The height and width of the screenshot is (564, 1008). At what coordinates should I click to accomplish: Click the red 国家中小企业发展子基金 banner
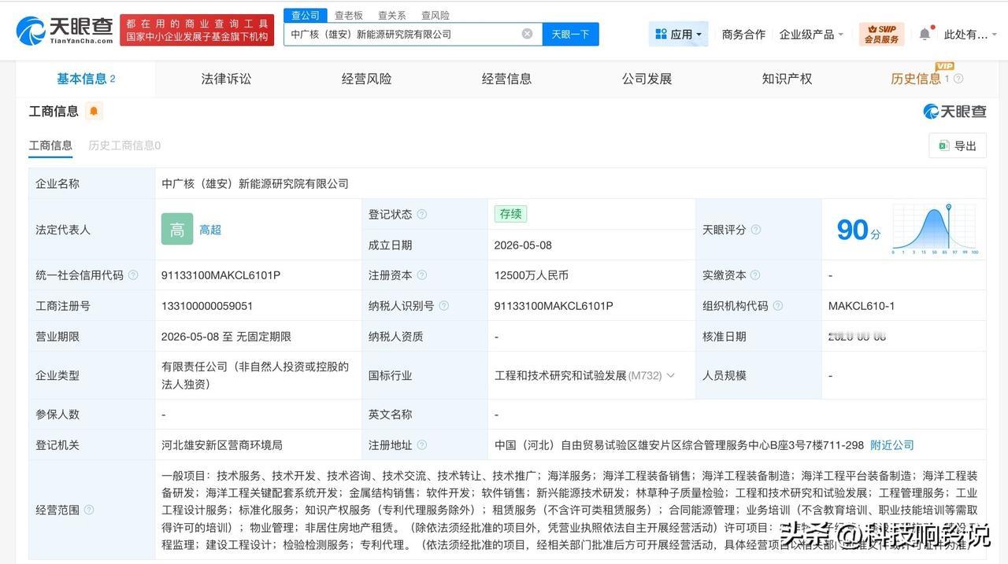click(x=197, y=31)
